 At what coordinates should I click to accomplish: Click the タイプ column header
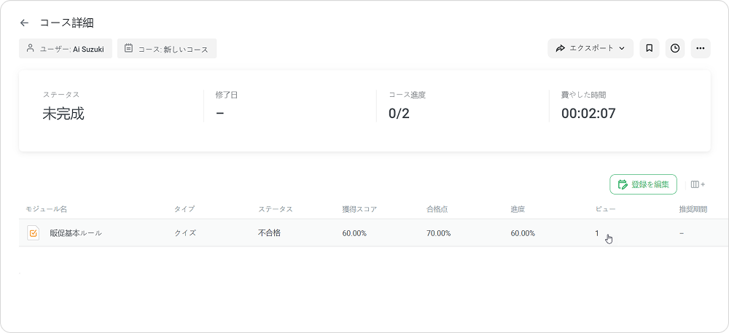pos(184,209)
